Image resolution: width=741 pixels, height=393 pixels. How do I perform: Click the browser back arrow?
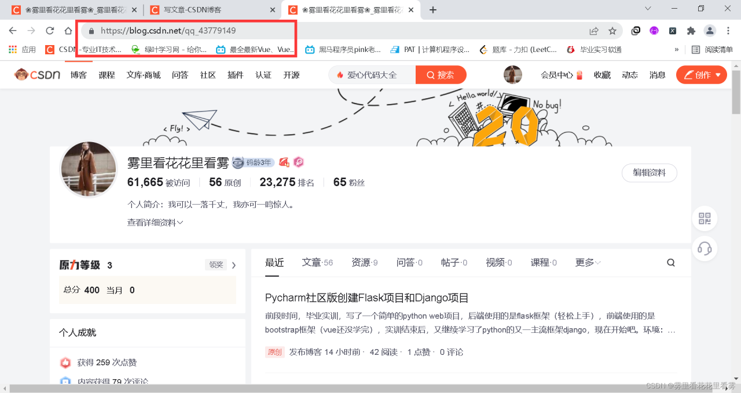point(13,31)
